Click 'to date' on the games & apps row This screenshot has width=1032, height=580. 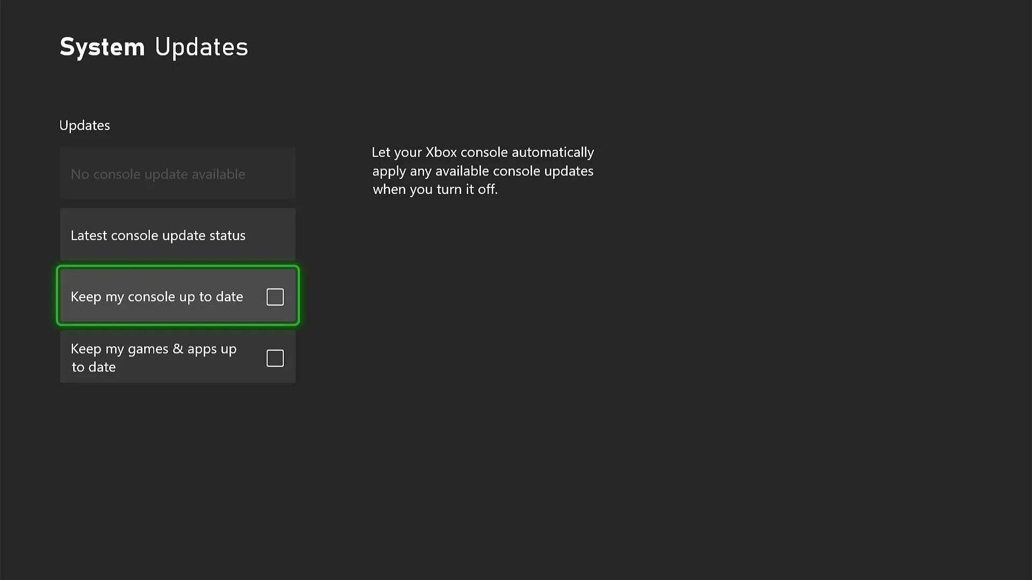tap(94, 367)
